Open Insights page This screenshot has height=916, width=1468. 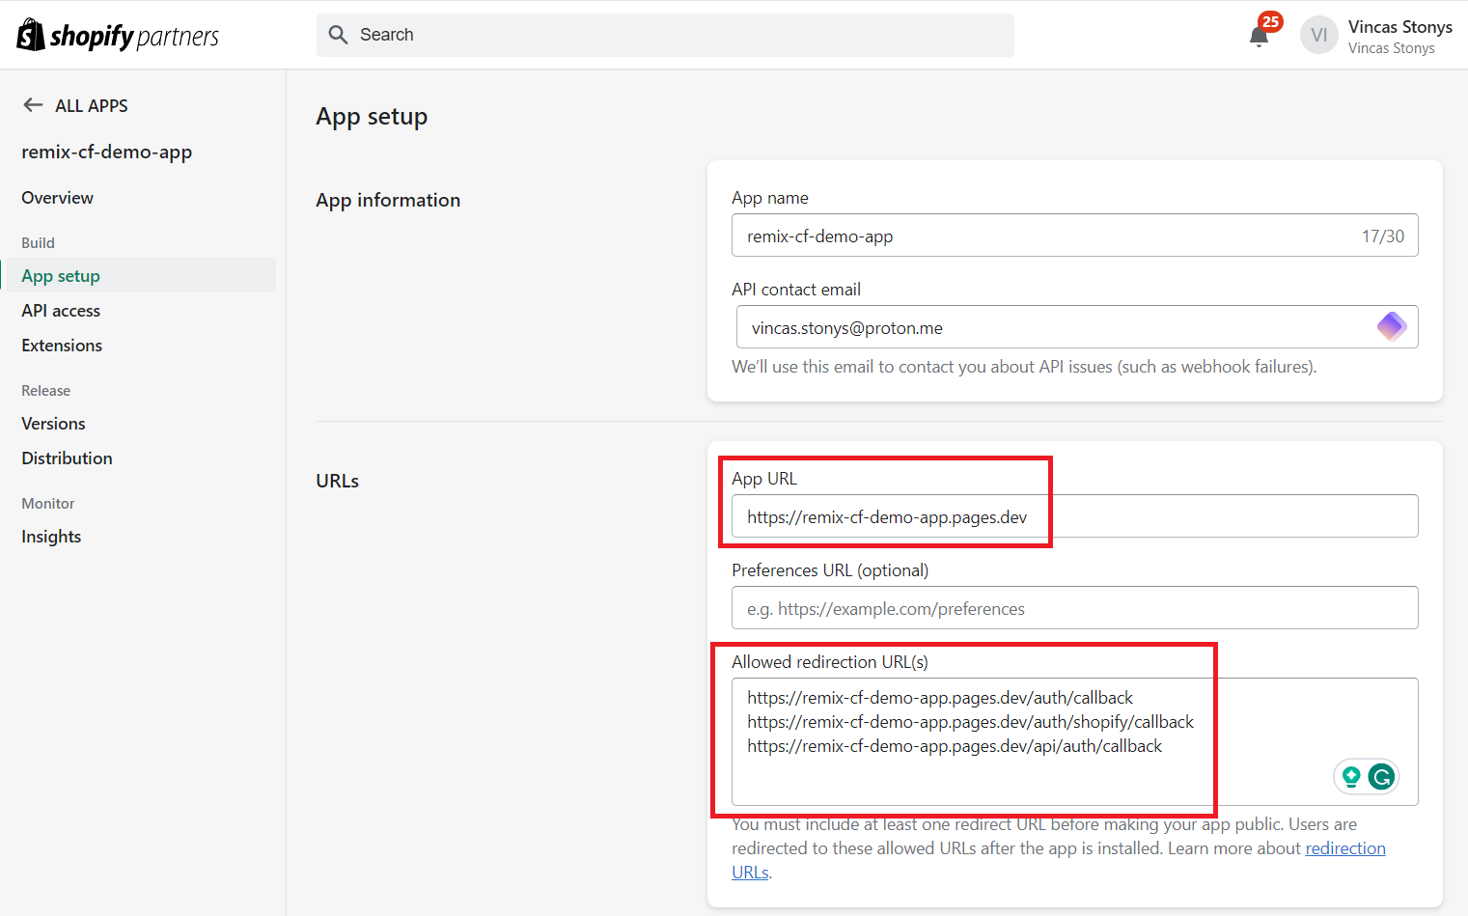51,537
